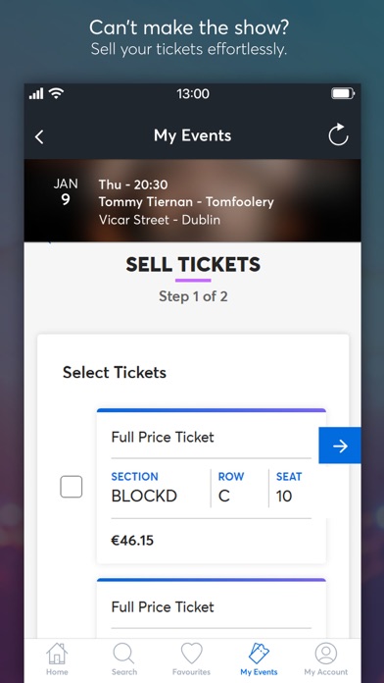Viewport: 384px width, 683px height.
Task: Go back using the header arrow
Action: click(x=39, y=136)
